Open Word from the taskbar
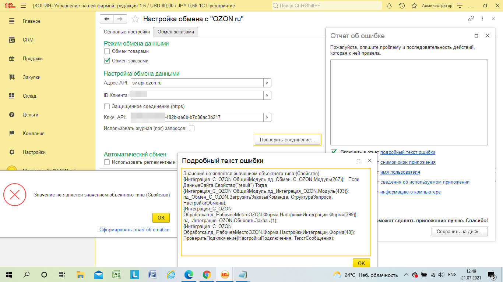Screen dimensions: 503x282 click(152, 275)
